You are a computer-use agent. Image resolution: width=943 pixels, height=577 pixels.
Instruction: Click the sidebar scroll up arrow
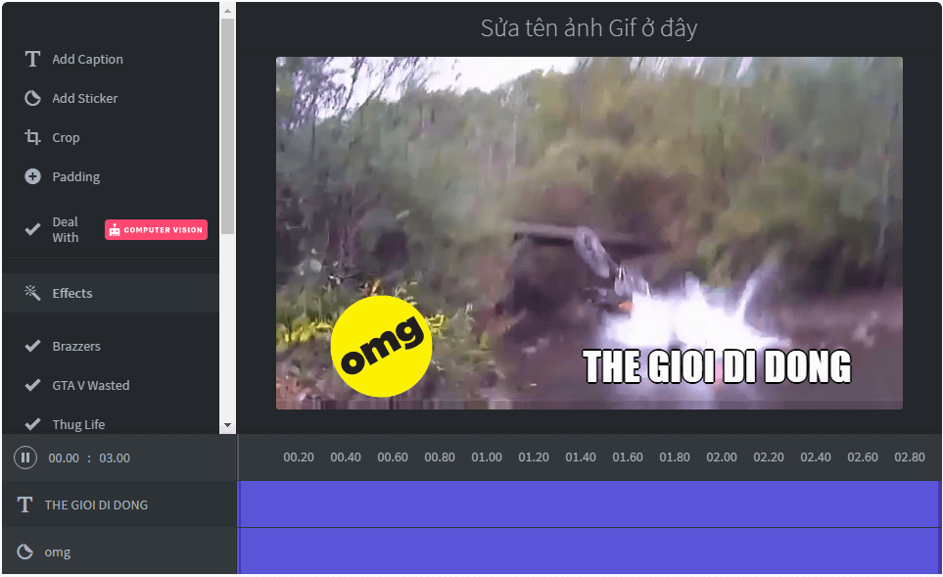pyautogui.click(x=227, y=10)
